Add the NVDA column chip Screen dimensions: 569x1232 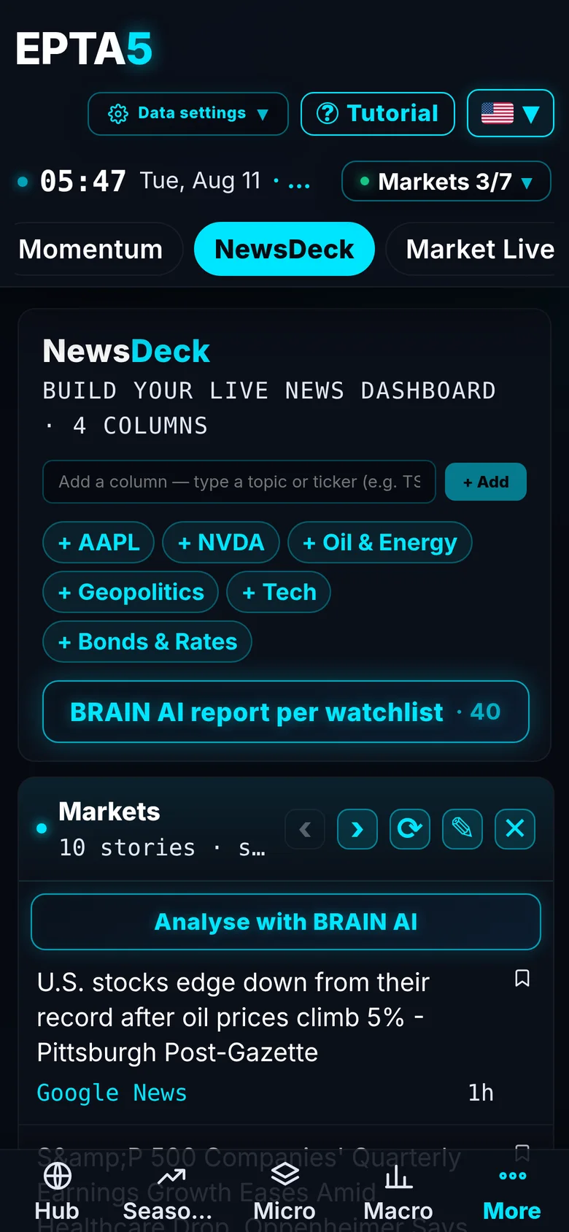pos(221,542)
